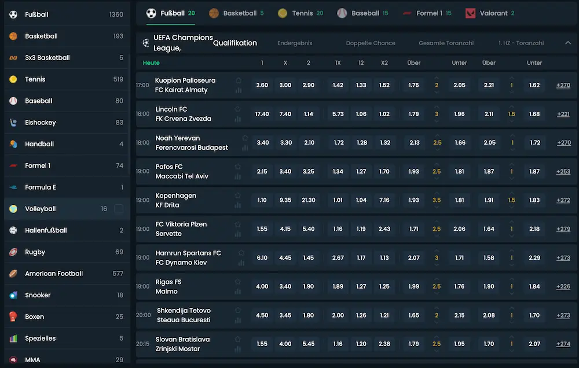The image size is (579, 368).
Task: Star the Rigas FS vs Malmo match
Action: (x=238, y=282)
